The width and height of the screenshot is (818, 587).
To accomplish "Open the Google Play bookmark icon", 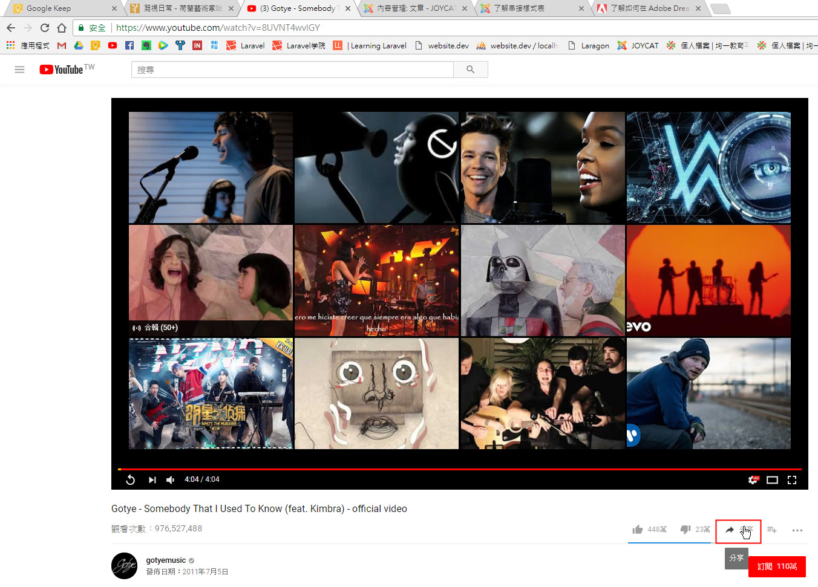I will [x=163, y=45].
